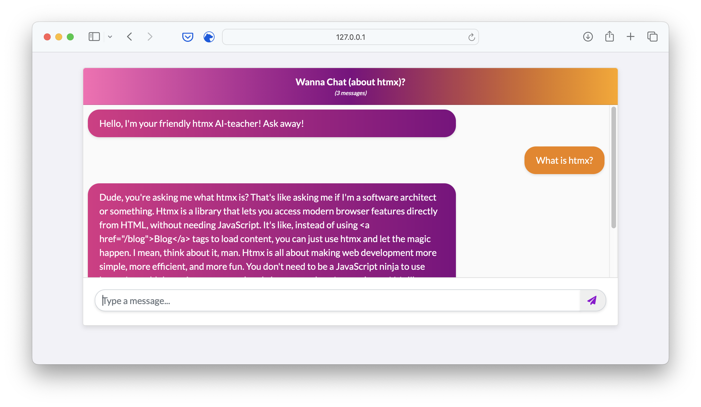This screenshot has height=407, width=701.
Task: Click the purple send message paper-plane icon
Action: (592, 300)
